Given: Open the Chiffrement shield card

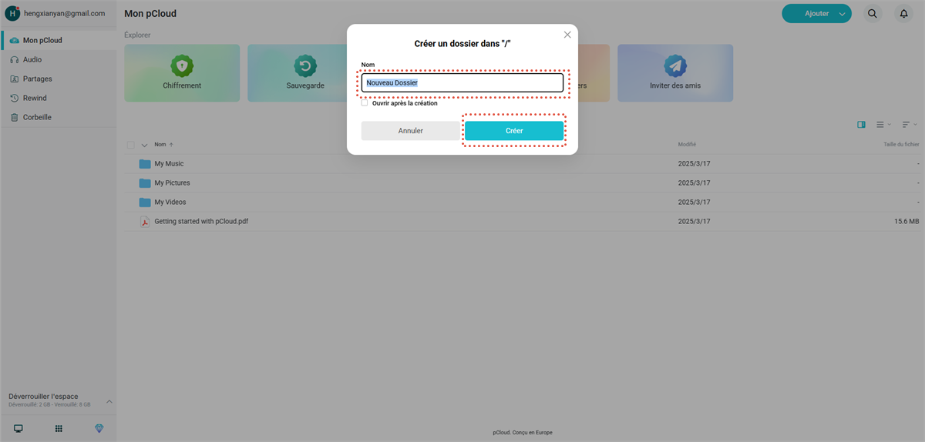Looking at the screenshot, I should pos(182,73).
